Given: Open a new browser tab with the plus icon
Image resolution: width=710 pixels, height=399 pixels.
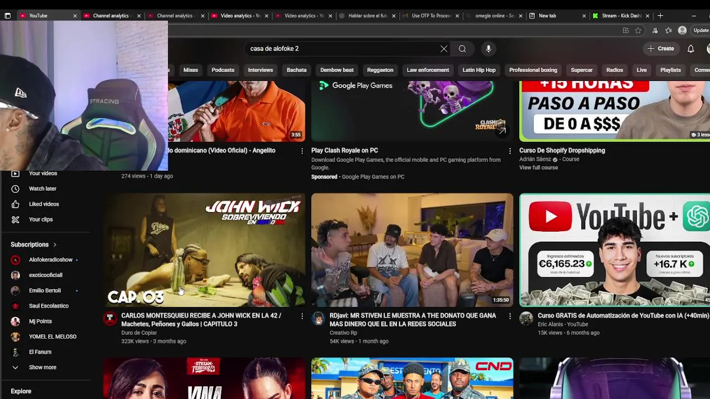Looking at the screenshot, I should coord(660,16).
